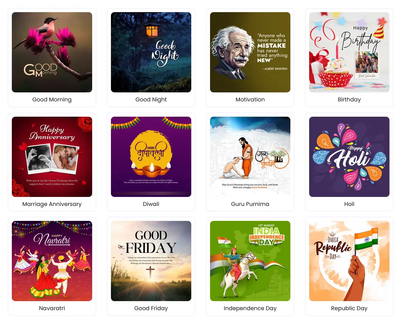The width and height of the screenshot is (402, 323).
Task: Open the Guru Purnima illustration thumbnail
Action: (x=250, y=157)
